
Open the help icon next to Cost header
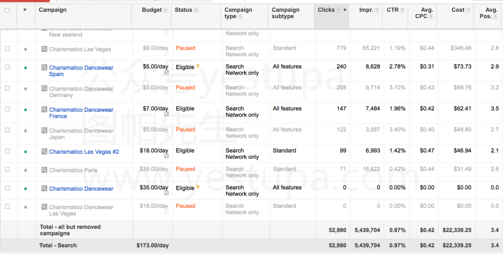point(468,10)
